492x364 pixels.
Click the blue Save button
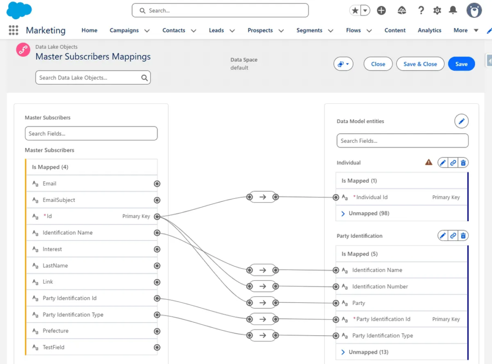(x=461, y=64)
